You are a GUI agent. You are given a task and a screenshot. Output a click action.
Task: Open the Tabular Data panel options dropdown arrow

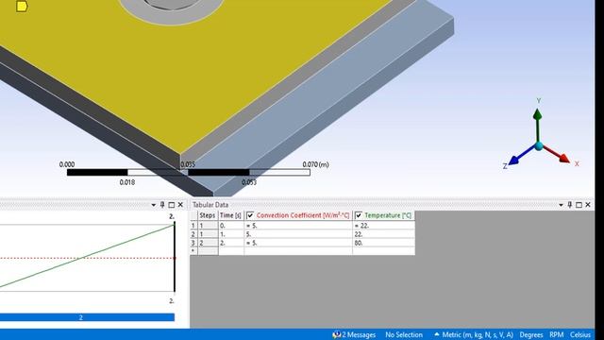561,205
